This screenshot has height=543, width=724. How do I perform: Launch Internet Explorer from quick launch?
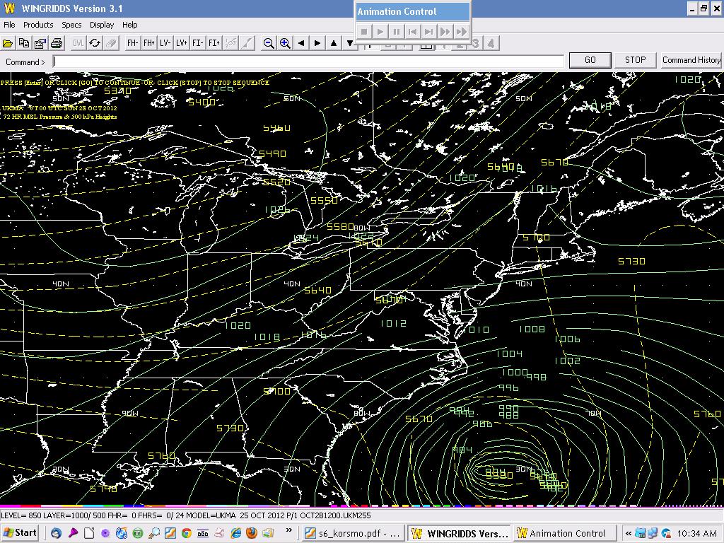pyautogui.click(x=235, y=533)
